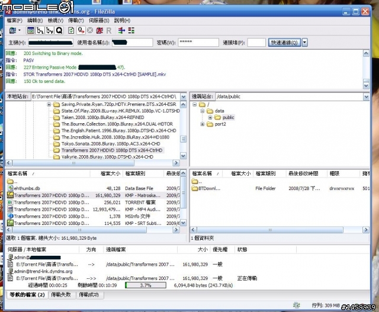This screenshot has width=379, height=312.
Task: Select the Transformers KMP Matroska file icon
Action: 10,195
